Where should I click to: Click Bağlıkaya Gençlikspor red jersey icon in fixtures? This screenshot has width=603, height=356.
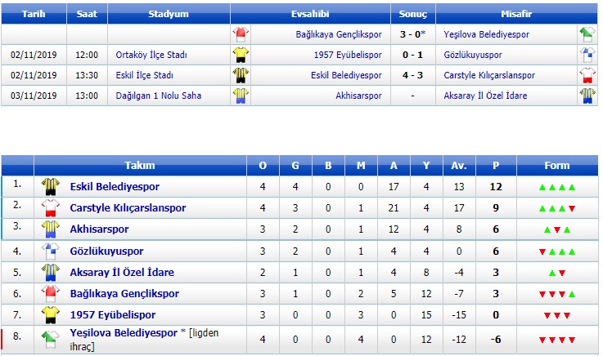point(241,34)
